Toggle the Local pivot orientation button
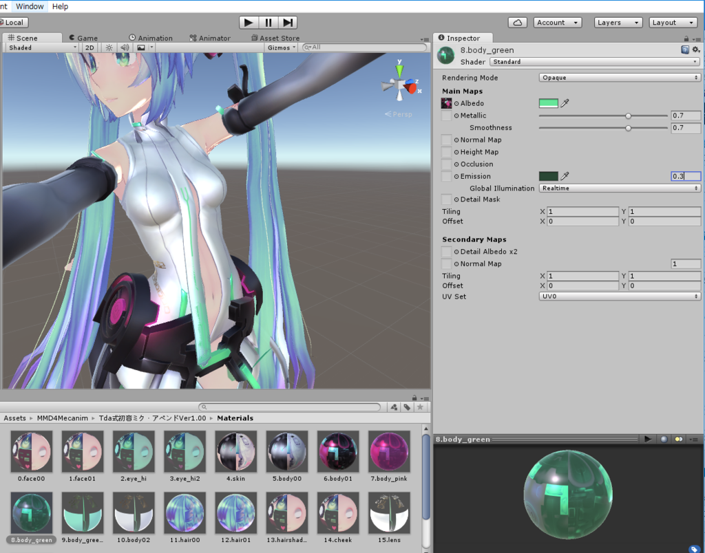 point(14,23)
